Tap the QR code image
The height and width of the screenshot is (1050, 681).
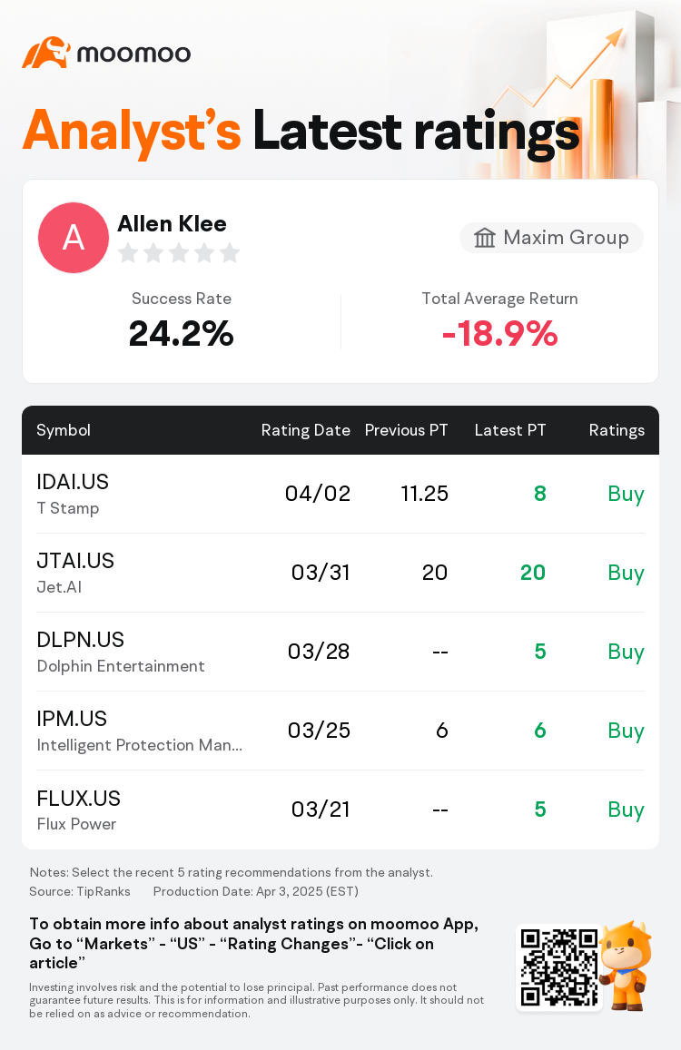(559, 967)
